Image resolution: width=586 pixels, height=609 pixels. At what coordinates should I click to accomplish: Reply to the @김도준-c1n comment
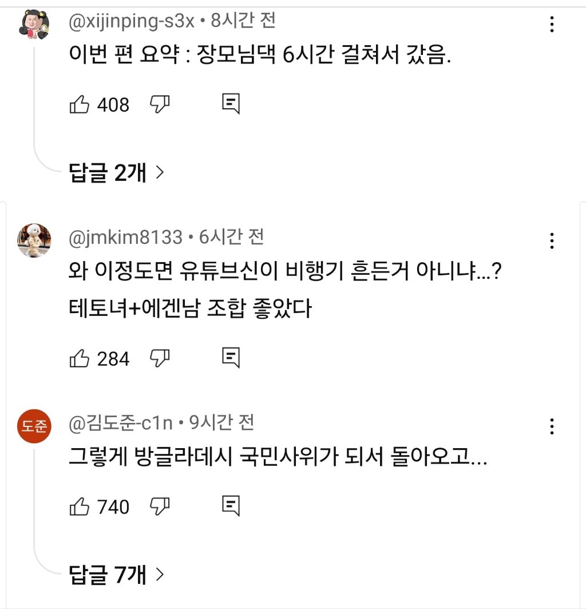pyautogui.click(x=230, y=507)
